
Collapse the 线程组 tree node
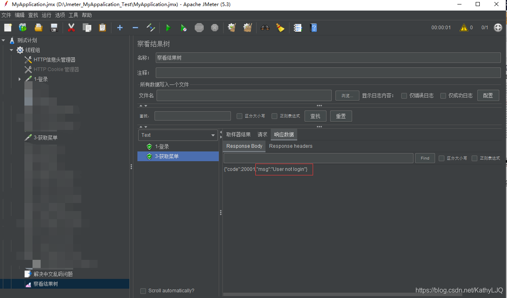(x=11, y=50)
